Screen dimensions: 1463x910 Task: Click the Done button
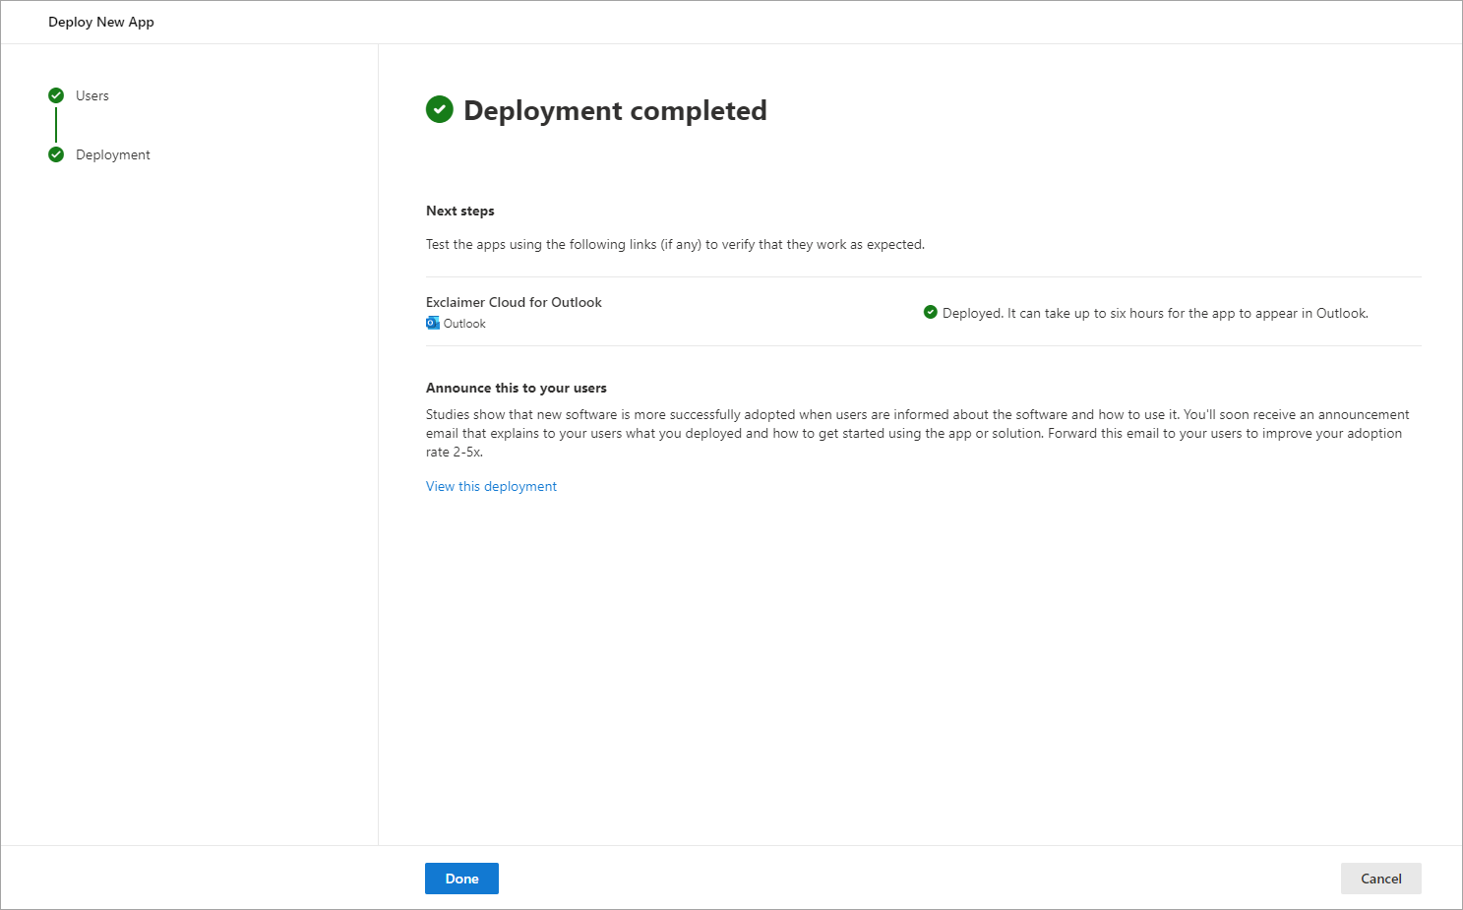tap(461, 879)
